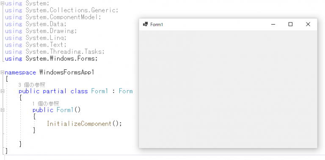The width and height of the screenshot is (325, 160).
Task: Maximize the Form1 window
Action: [291, 25]
